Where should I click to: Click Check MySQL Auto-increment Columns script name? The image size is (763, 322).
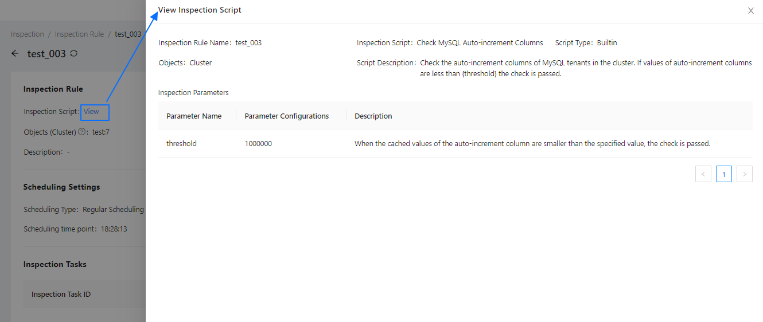click(480, 43)
